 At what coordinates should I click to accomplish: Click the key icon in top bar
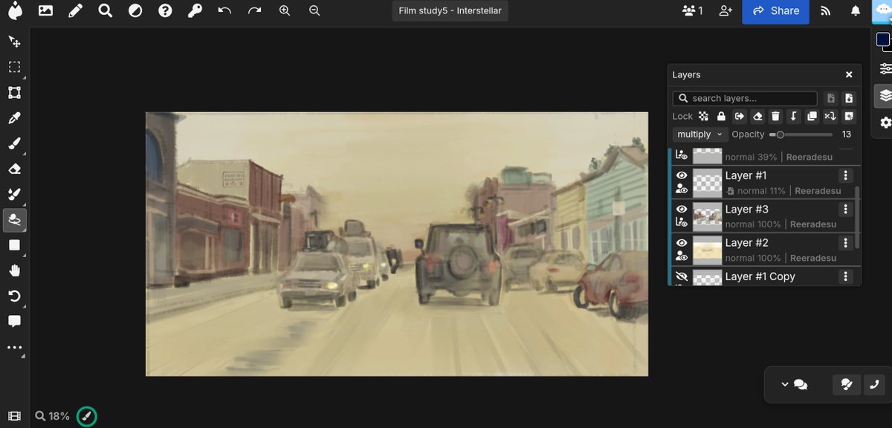(x=195, y=11)
